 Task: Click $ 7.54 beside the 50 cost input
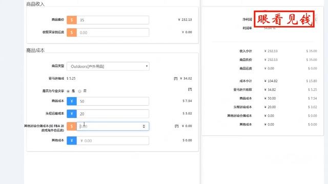click(187, 101)
